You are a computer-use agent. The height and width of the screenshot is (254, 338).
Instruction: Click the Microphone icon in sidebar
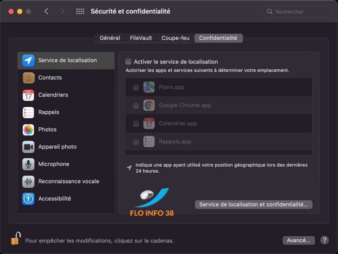(x=28, y=164)
